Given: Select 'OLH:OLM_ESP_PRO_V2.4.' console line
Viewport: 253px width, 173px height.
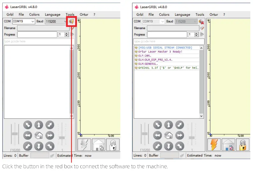Looking at the screenshot, I should pos(167,60).
